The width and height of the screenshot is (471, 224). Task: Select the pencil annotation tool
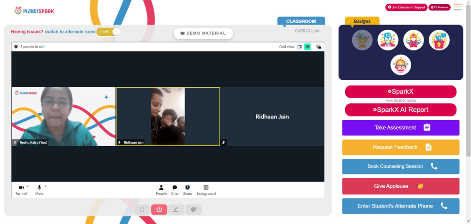tap(176, 209)
